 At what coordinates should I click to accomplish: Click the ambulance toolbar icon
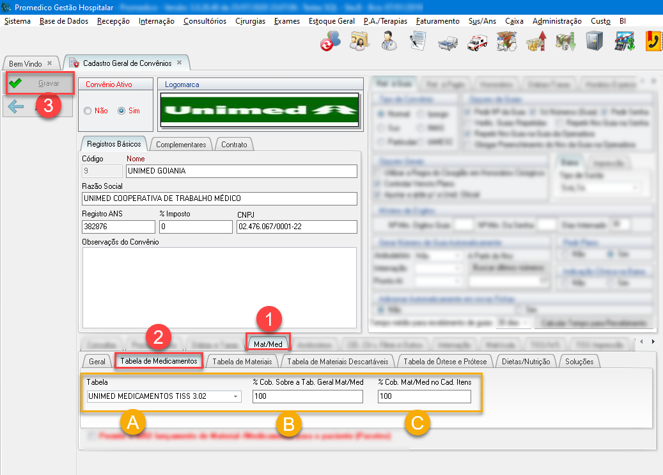point(478,42)
